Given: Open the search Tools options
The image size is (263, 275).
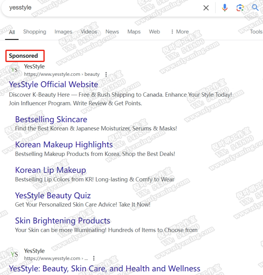Looking at the screenshot, I should point(256,32).
